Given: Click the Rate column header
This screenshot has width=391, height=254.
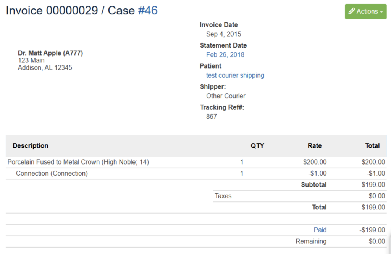Looking at the screenshot, I should coord(315,146).
